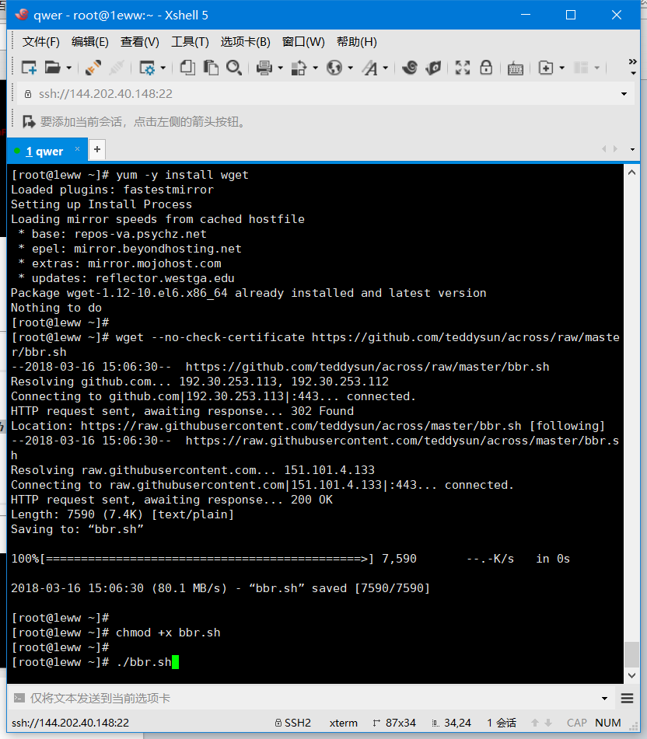Click the Copy icon in toolbar
The image size is (647, 739).
point(187,68)
